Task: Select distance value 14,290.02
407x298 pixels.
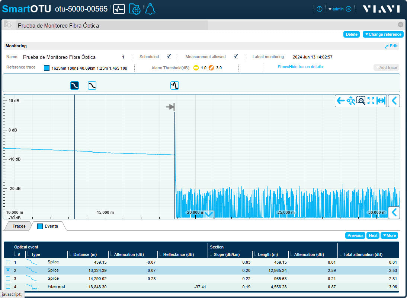Action: coord(97,279)
